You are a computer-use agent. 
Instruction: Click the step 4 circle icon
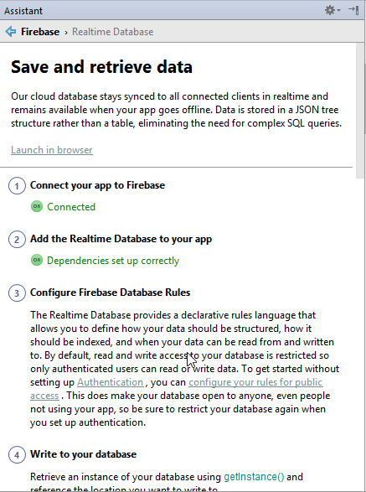coord(17,454)
